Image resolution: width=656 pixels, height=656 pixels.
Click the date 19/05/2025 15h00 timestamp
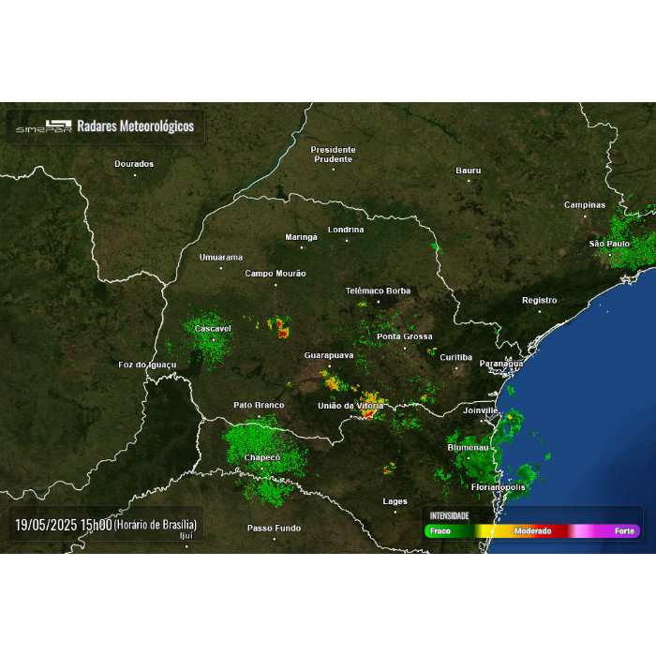point(64,525)
